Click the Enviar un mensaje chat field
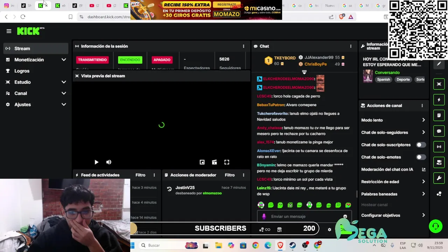Viewport: 448px width, 252px height. pyautogui.click(x=304, y=217)
